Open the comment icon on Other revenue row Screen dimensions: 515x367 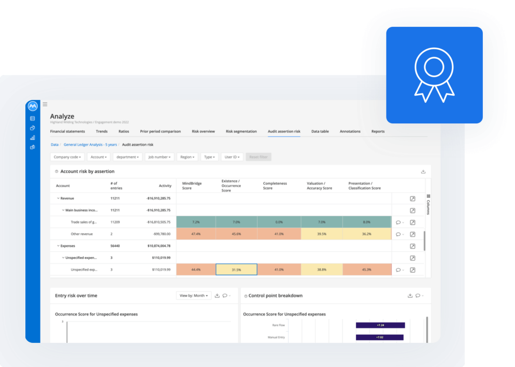coord(399,234)
